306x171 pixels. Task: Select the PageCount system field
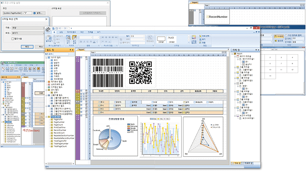pyautogui.click(x=58, y=125)
